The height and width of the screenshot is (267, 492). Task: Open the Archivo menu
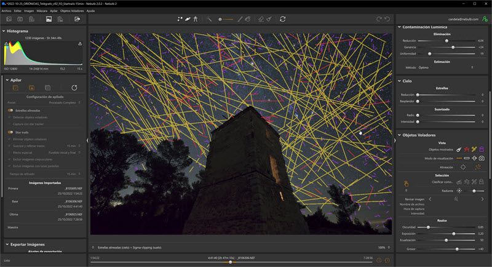(6, 10)
